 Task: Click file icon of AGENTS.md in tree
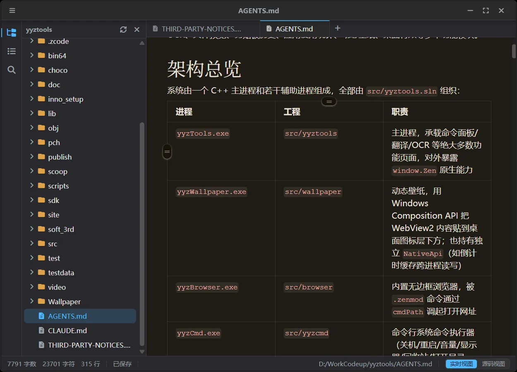[41, 316]
